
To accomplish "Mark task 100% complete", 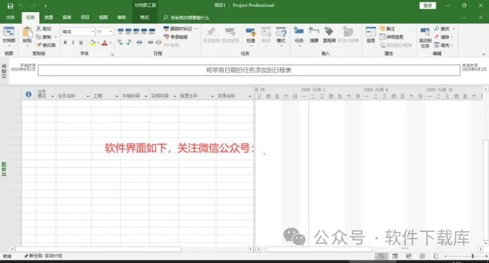I will click(x=152, y=31).
